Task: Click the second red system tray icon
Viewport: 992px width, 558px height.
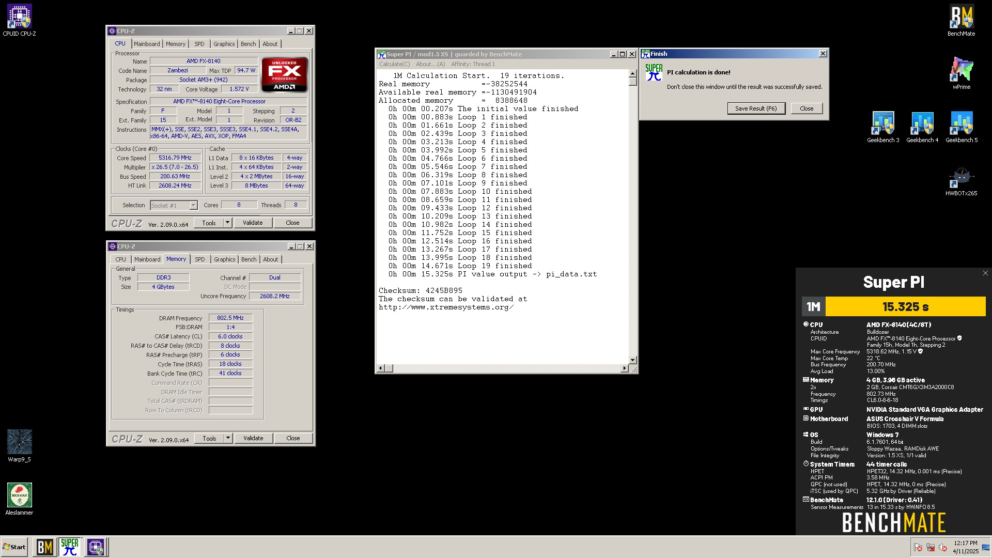Action: (931, 547)
